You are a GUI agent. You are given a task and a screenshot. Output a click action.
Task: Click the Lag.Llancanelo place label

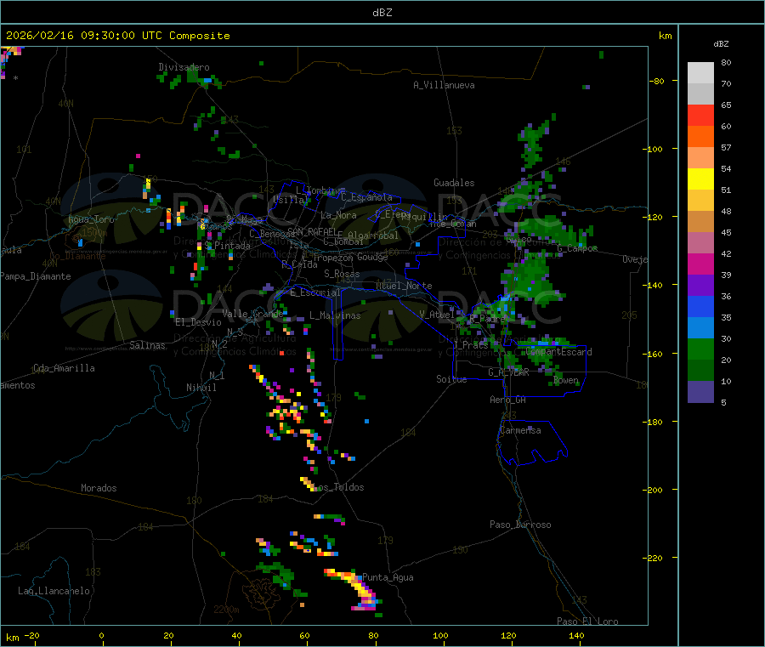(54, 591)
